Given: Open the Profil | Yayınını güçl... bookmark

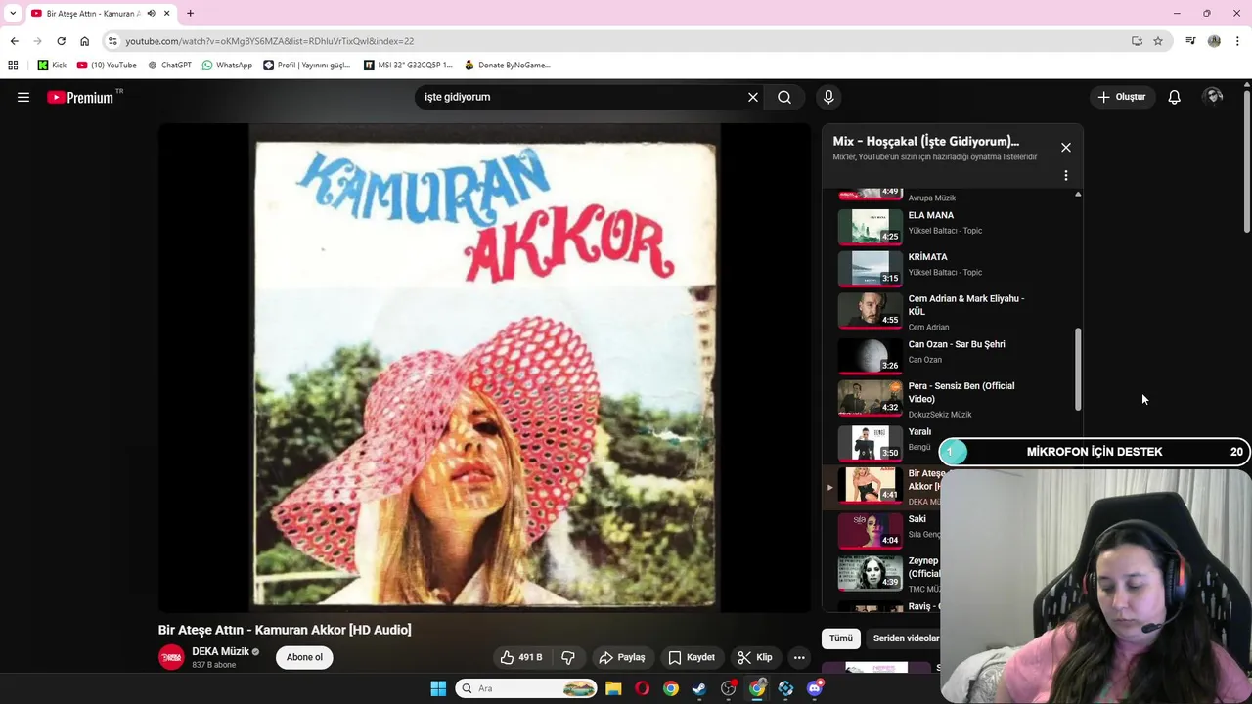Looking at the screenshot, I should point(306,65).
